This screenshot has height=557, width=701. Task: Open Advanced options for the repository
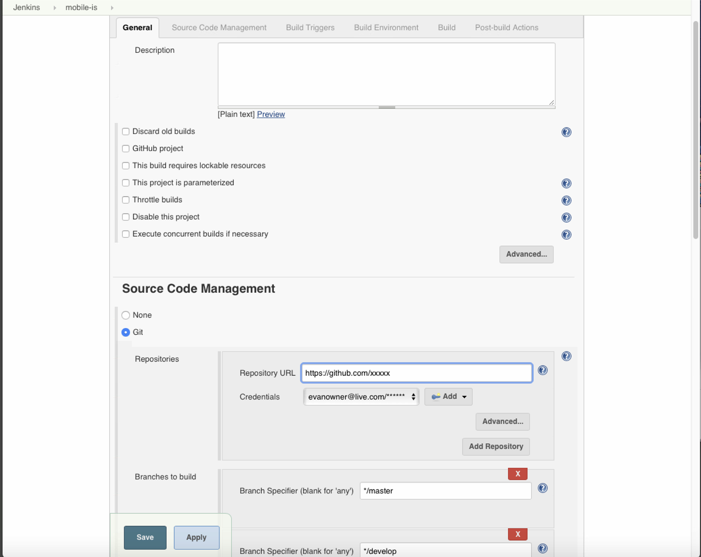(502, 422)
